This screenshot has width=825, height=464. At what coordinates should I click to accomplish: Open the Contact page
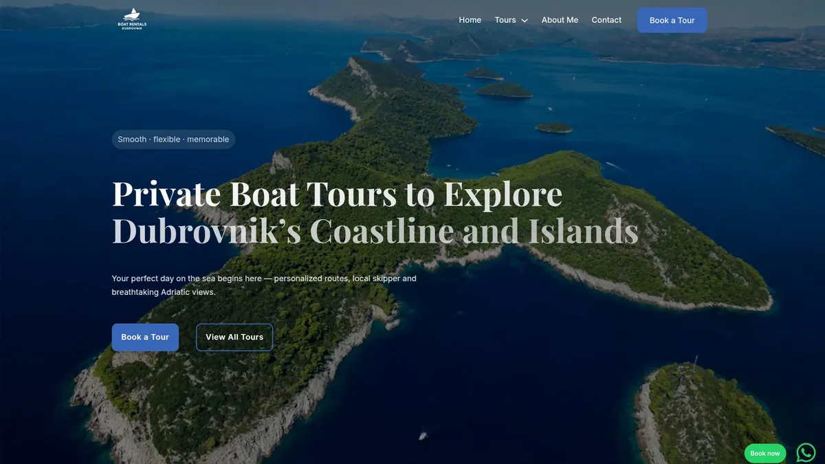tap(606, 20)
